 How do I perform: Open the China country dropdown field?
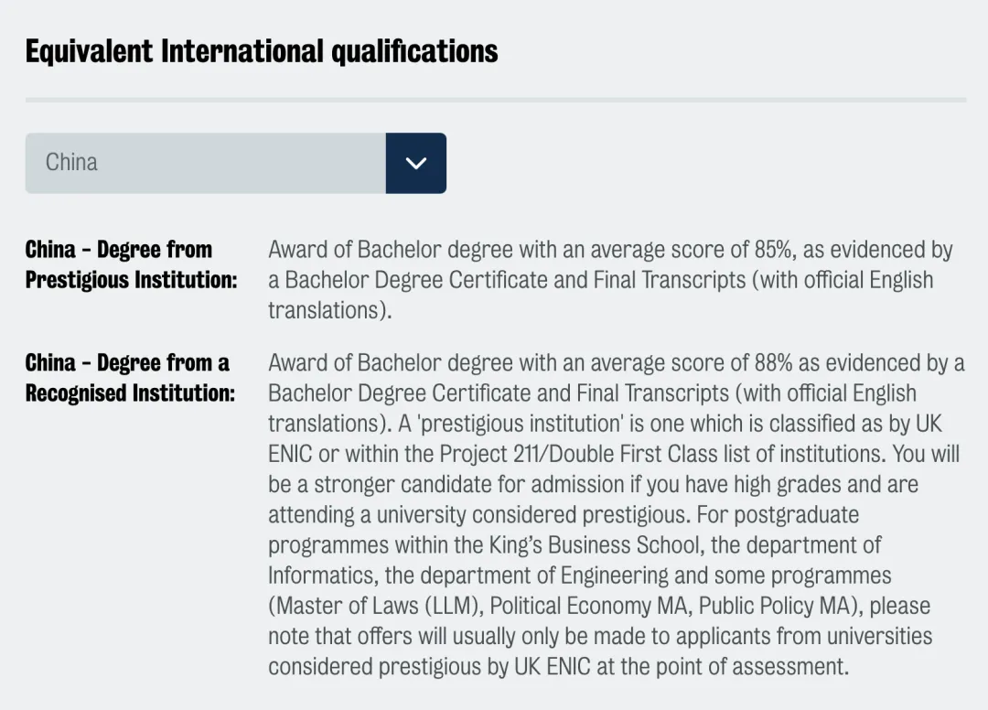(206, 163)
